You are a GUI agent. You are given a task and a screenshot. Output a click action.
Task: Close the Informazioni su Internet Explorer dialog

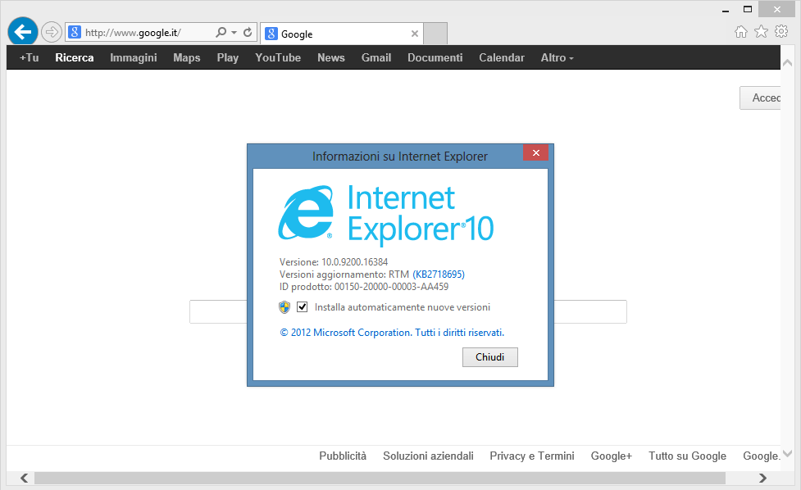(x=536, y=152)
